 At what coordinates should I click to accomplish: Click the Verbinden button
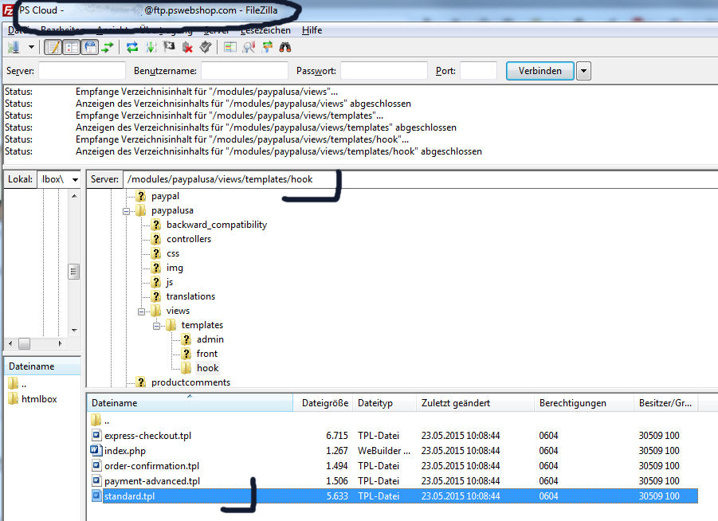539,71
